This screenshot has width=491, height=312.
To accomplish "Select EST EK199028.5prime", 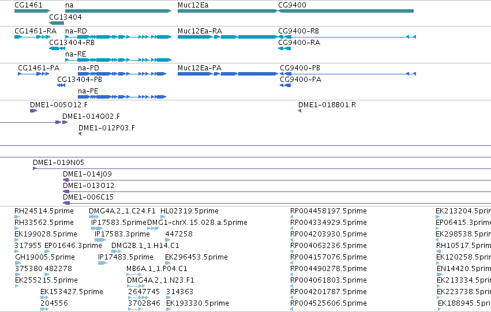I will click(46, 234).
